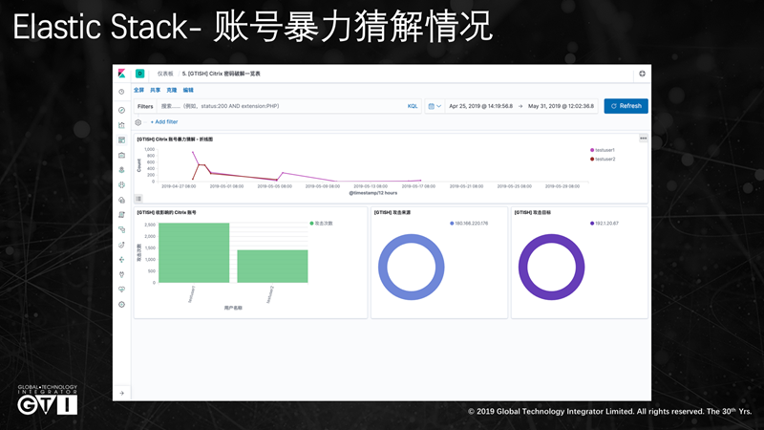
Task: Click green 攻击次数 legend item
Action: tap(321, 224)
